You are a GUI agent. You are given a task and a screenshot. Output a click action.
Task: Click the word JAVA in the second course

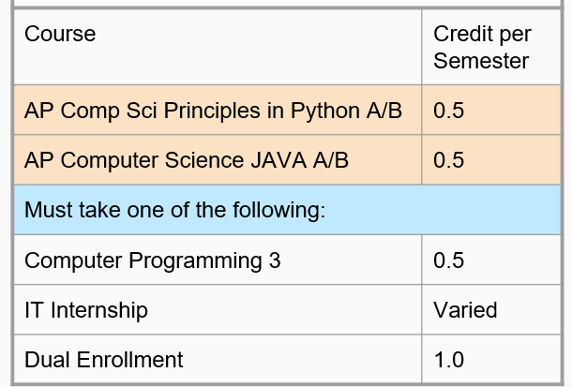pyautogui.click(x=278, y=160)
